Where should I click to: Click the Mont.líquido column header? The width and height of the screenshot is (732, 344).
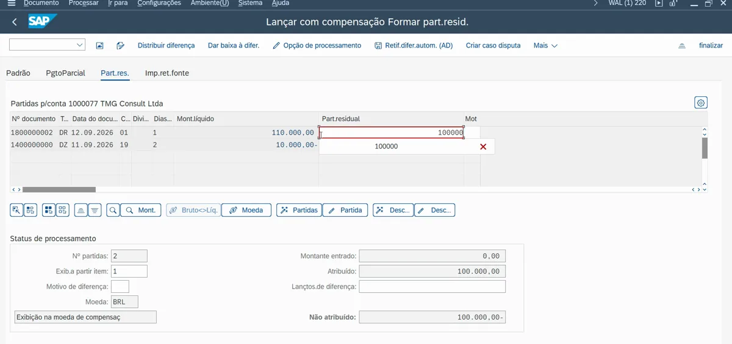pos(195,119)
